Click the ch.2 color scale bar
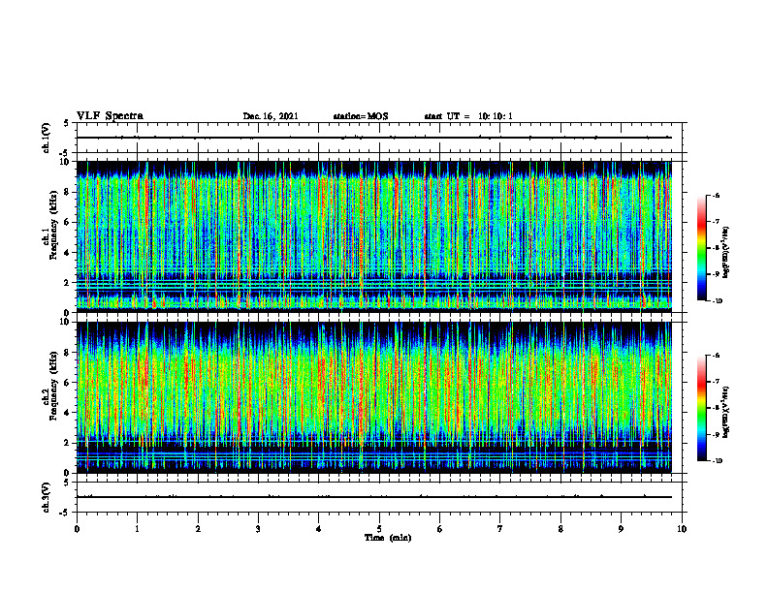 tap(702, 408)
